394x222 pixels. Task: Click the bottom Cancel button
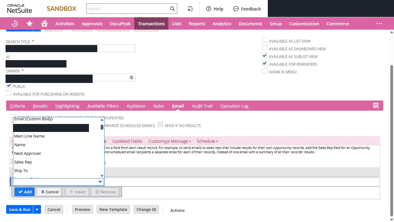click(54, 209)
